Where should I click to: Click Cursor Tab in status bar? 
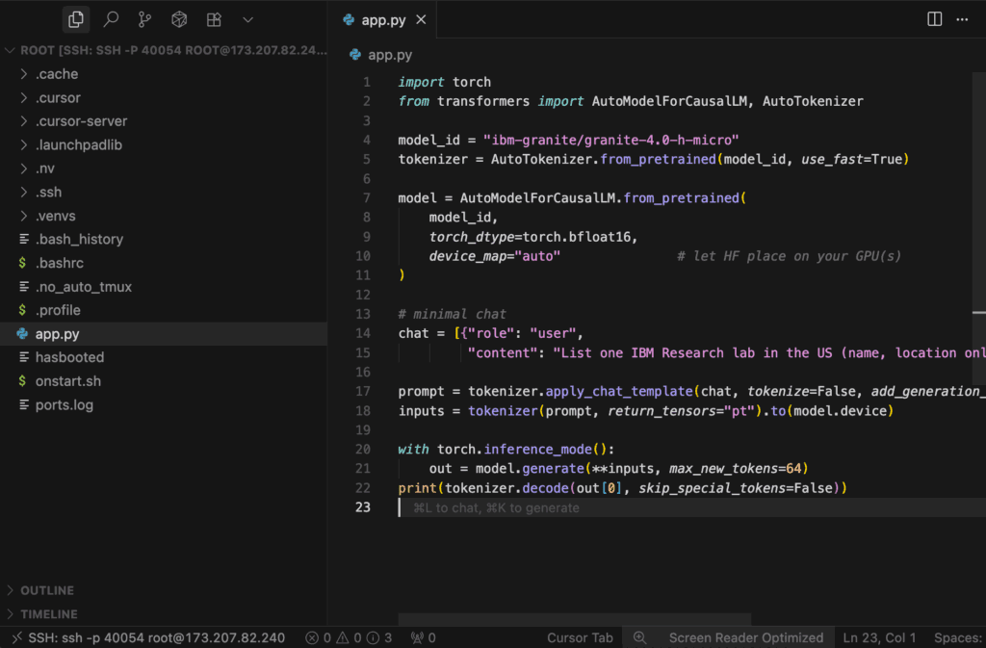tap(580, 637)
